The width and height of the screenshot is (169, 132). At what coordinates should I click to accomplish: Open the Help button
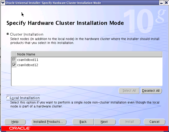click(15, 122)
